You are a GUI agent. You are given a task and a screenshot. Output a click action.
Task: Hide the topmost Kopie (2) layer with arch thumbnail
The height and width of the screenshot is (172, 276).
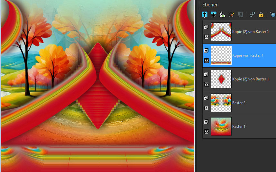point(207,37)
